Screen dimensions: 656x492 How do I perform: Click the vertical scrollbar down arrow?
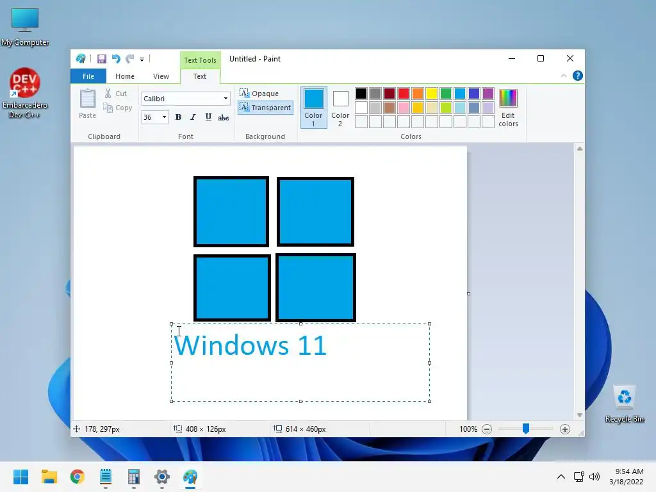coord(579,415)
